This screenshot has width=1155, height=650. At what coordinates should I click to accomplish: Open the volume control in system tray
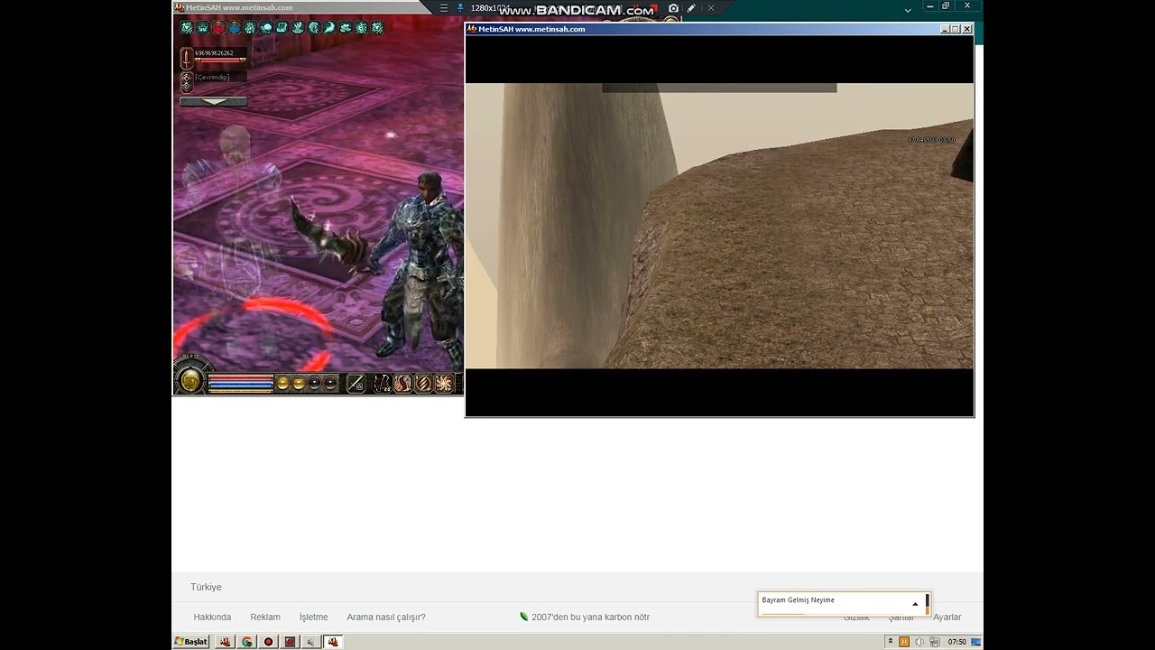click(919, 642)
